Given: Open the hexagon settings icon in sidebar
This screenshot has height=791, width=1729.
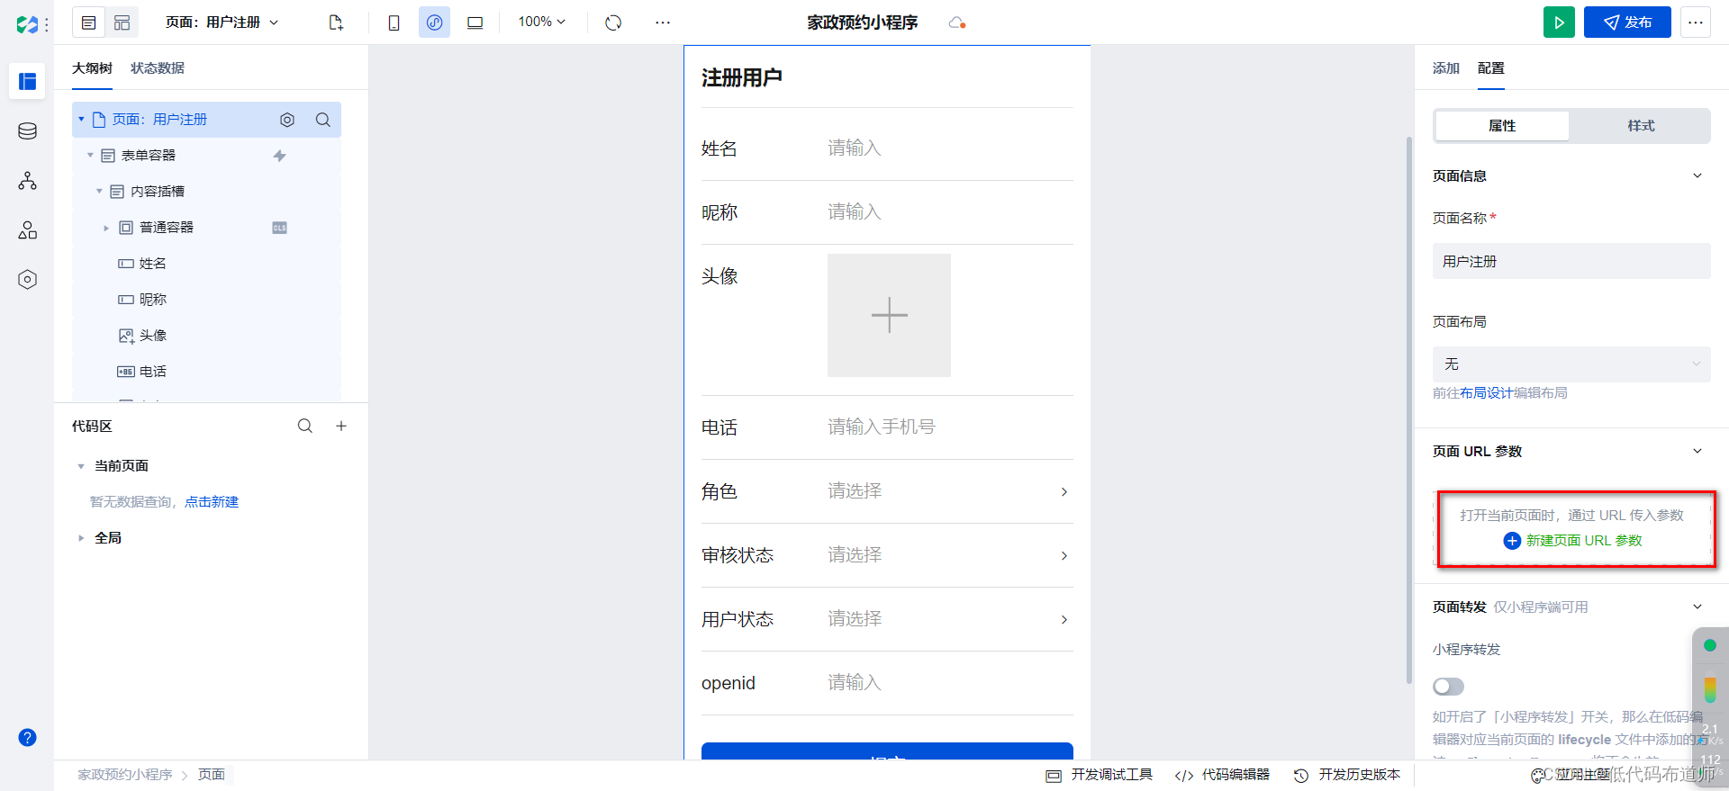Looking at the screenshot, I should 27,280.
